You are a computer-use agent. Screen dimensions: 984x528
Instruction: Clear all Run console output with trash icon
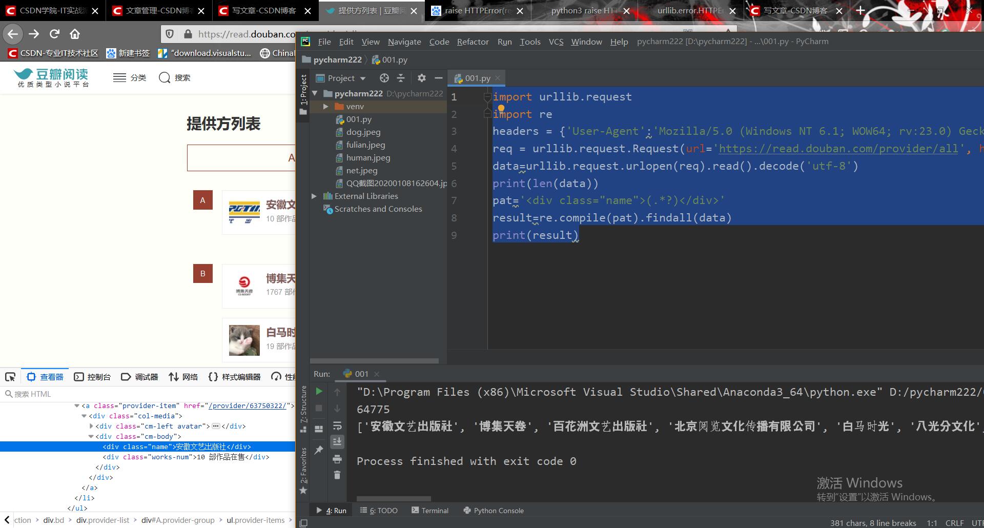point(337,475)
